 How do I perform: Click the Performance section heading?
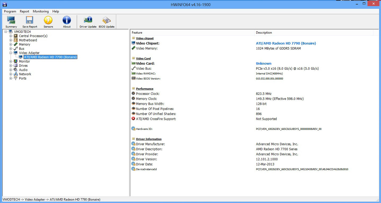145,89
